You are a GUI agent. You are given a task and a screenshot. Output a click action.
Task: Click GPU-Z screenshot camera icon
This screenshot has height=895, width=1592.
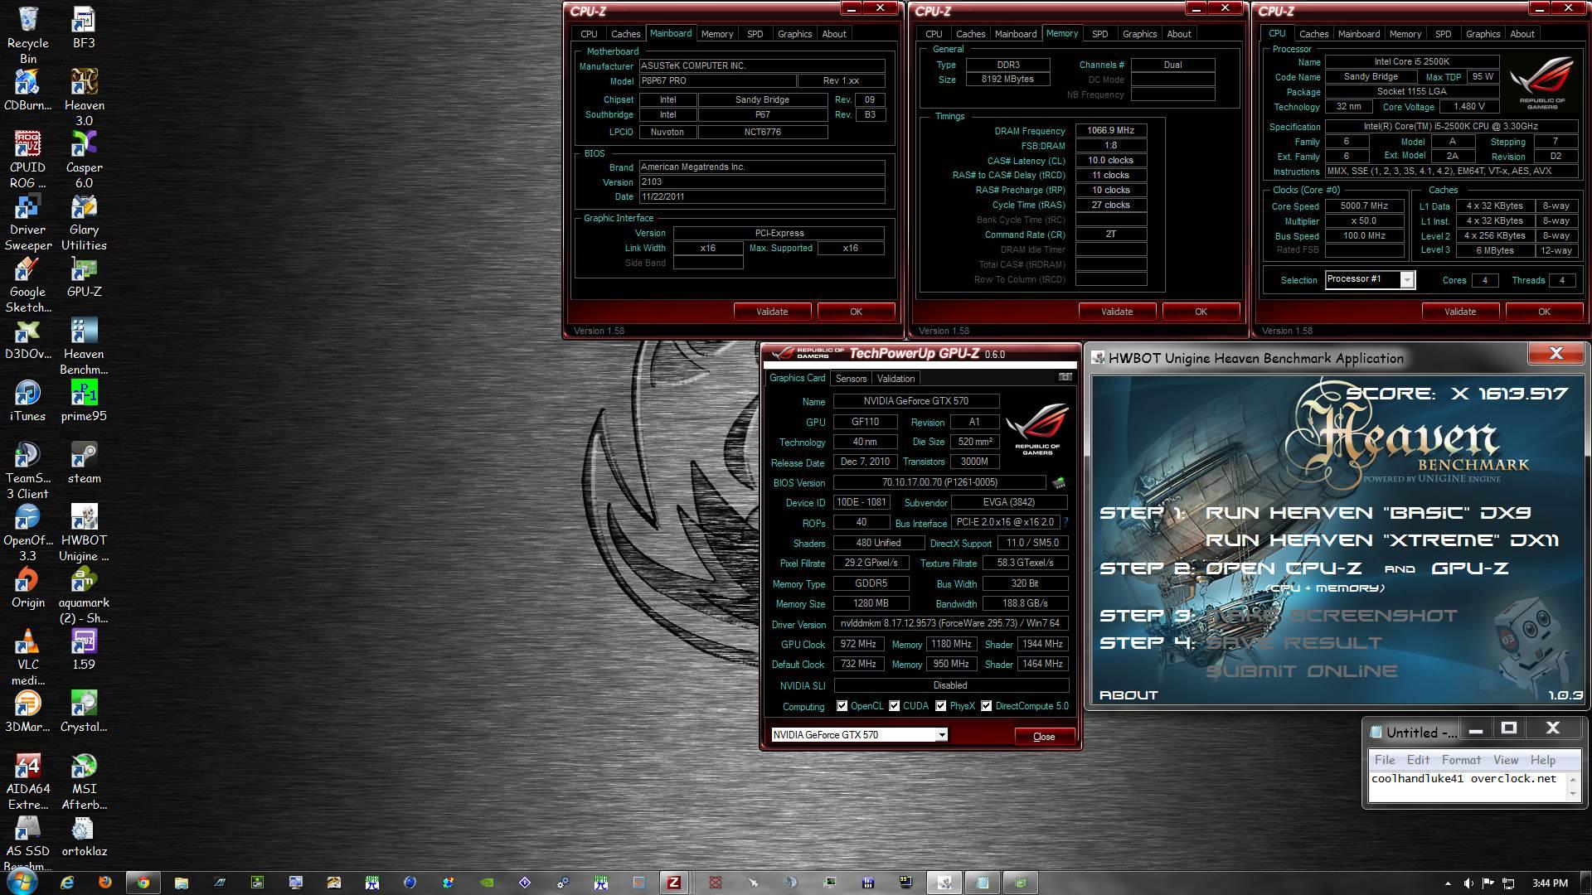(x=1065, y=377)
